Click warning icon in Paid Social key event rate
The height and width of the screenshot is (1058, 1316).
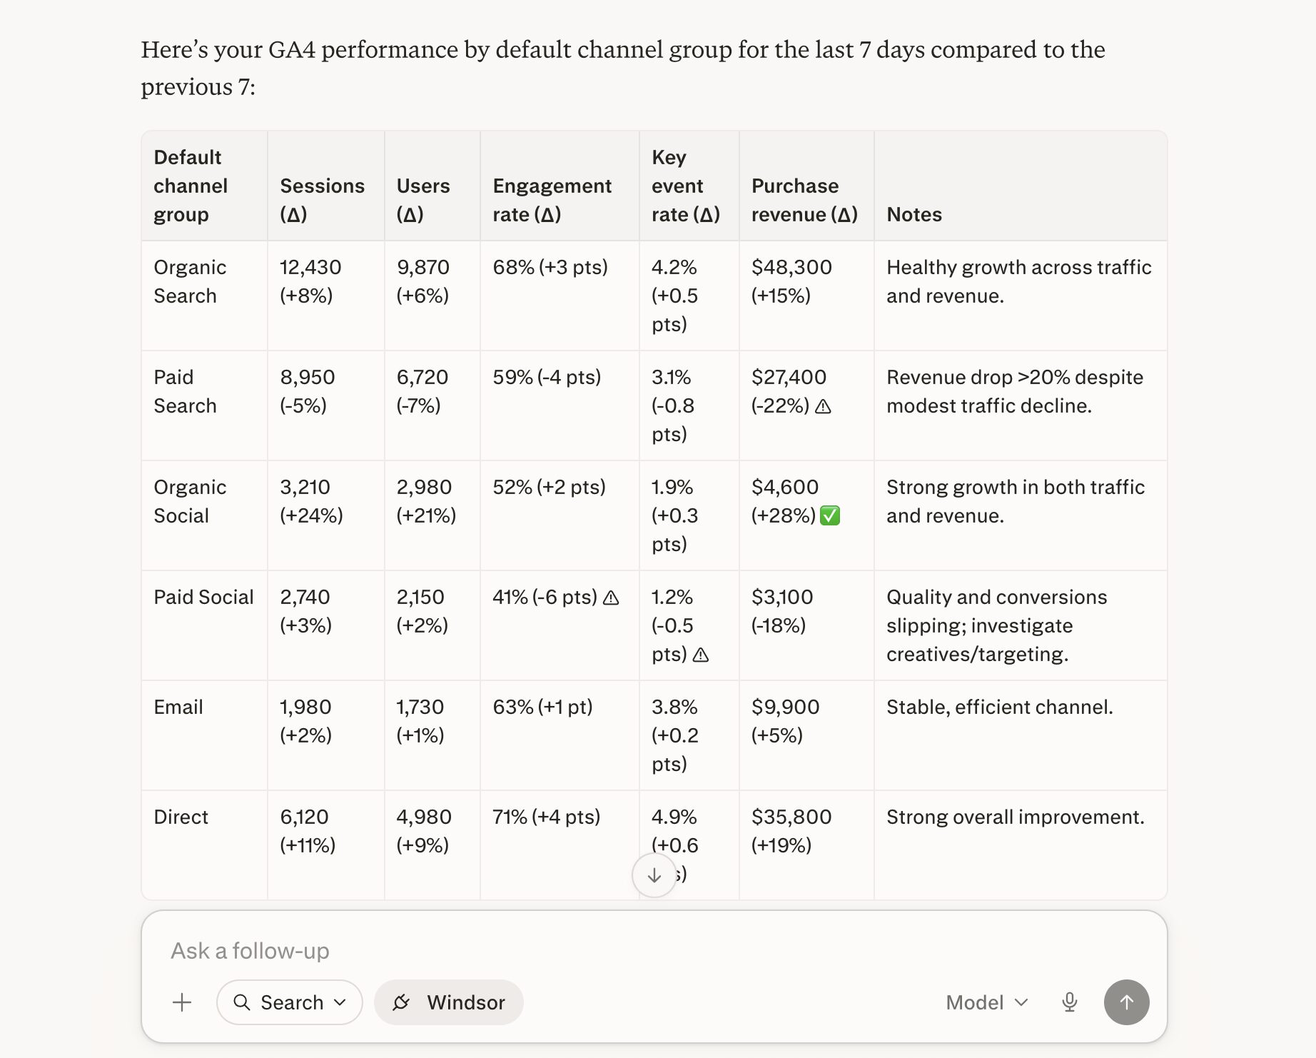click(701, 655)
